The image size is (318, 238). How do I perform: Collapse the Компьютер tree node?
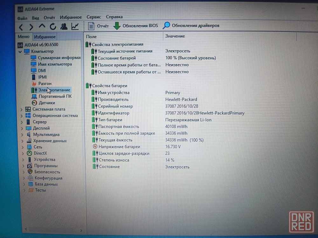click(x=20, y=51)
